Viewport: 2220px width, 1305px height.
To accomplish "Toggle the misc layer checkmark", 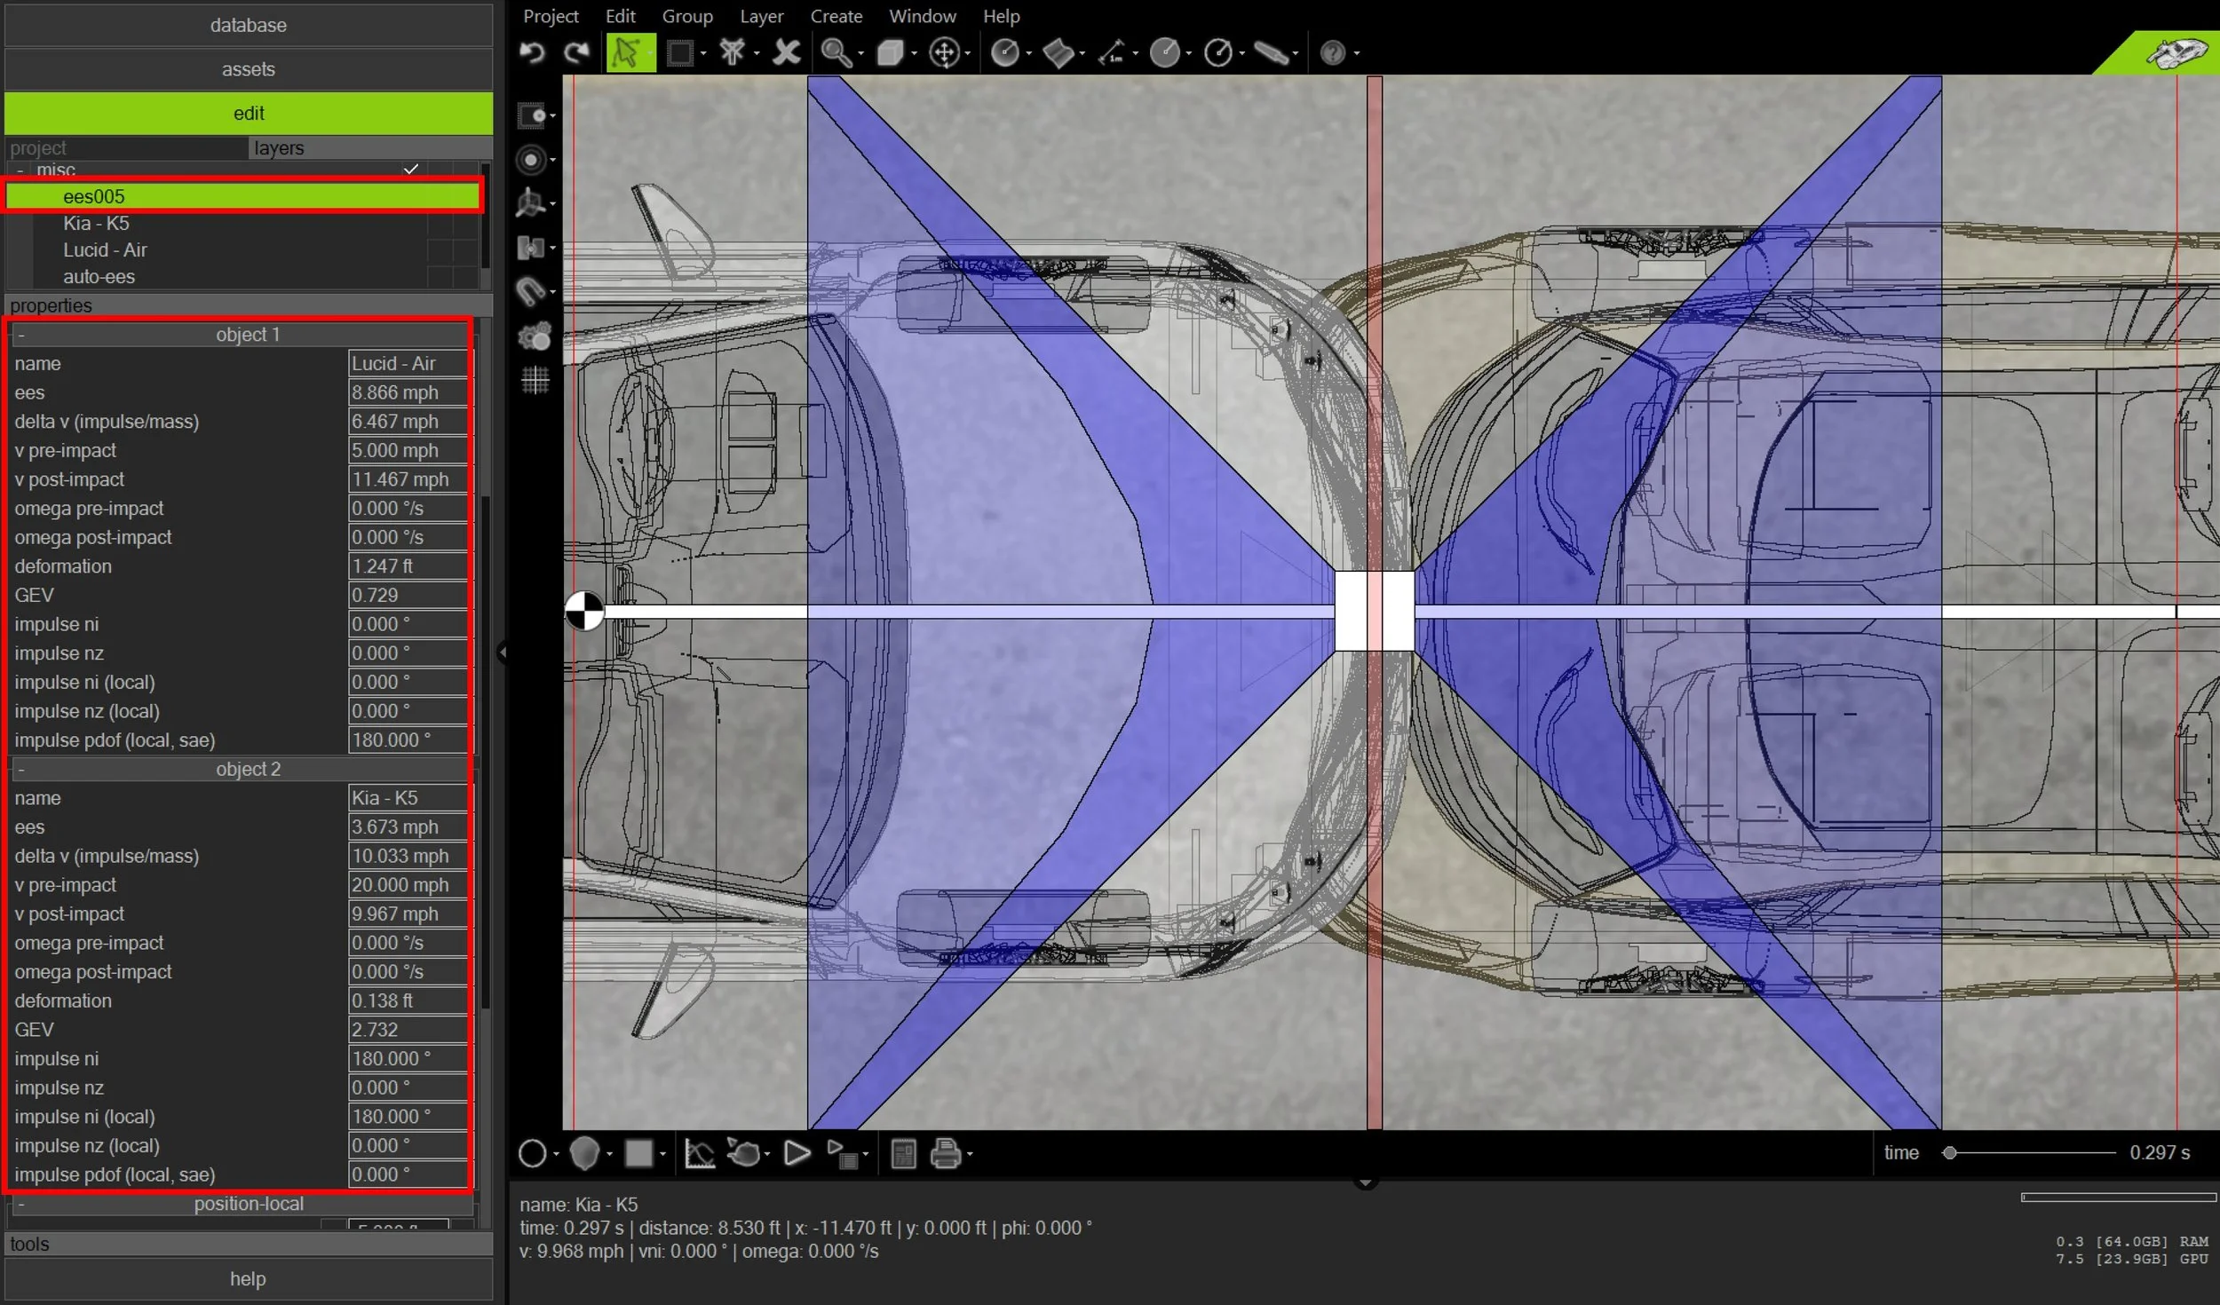I will tap(410, 170).
